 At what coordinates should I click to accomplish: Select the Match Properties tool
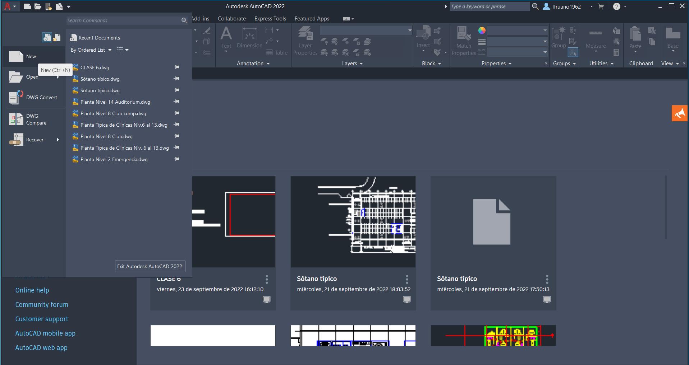point(463,41)
